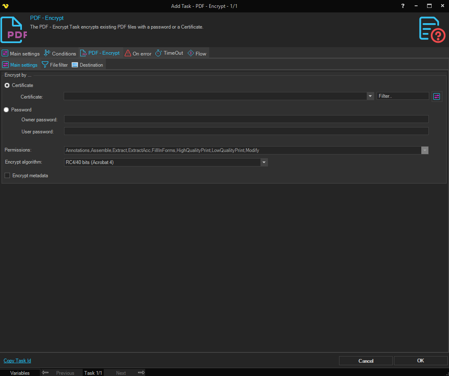Open the Permissions dropdown arrow
This screenshot has width=449, height=376.
425,150
